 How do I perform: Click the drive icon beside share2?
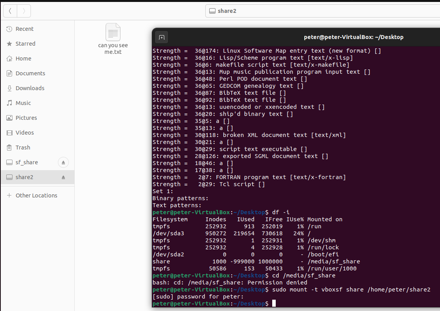(x=9, y=177)
